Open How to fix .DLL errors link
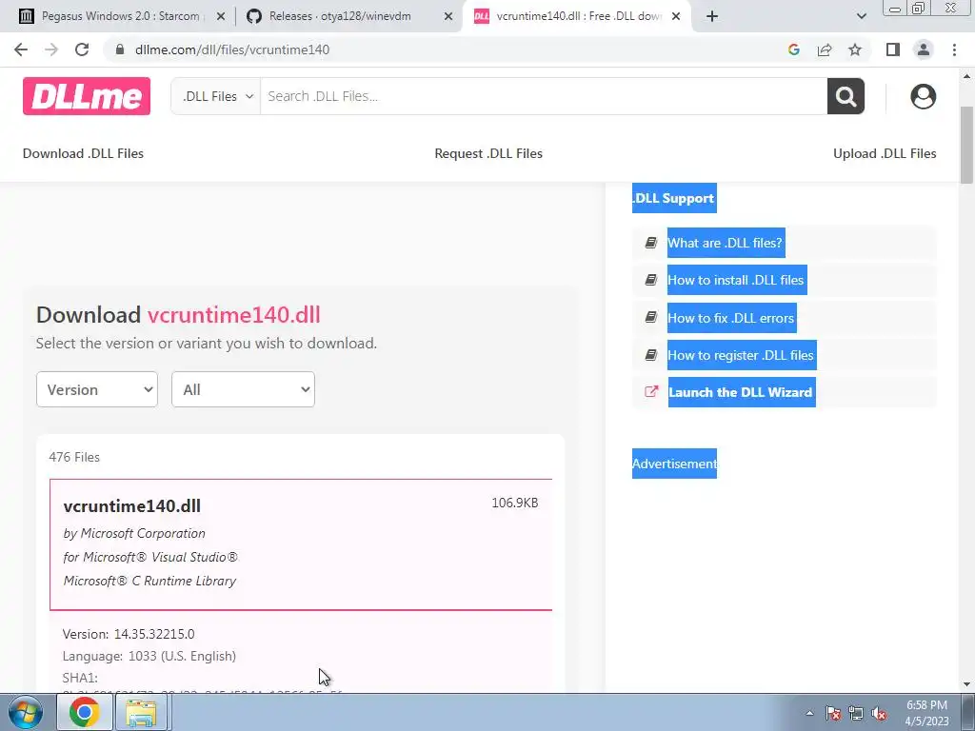Image resolution: width=975 pixels, height=731 pixels. (731, 318)
